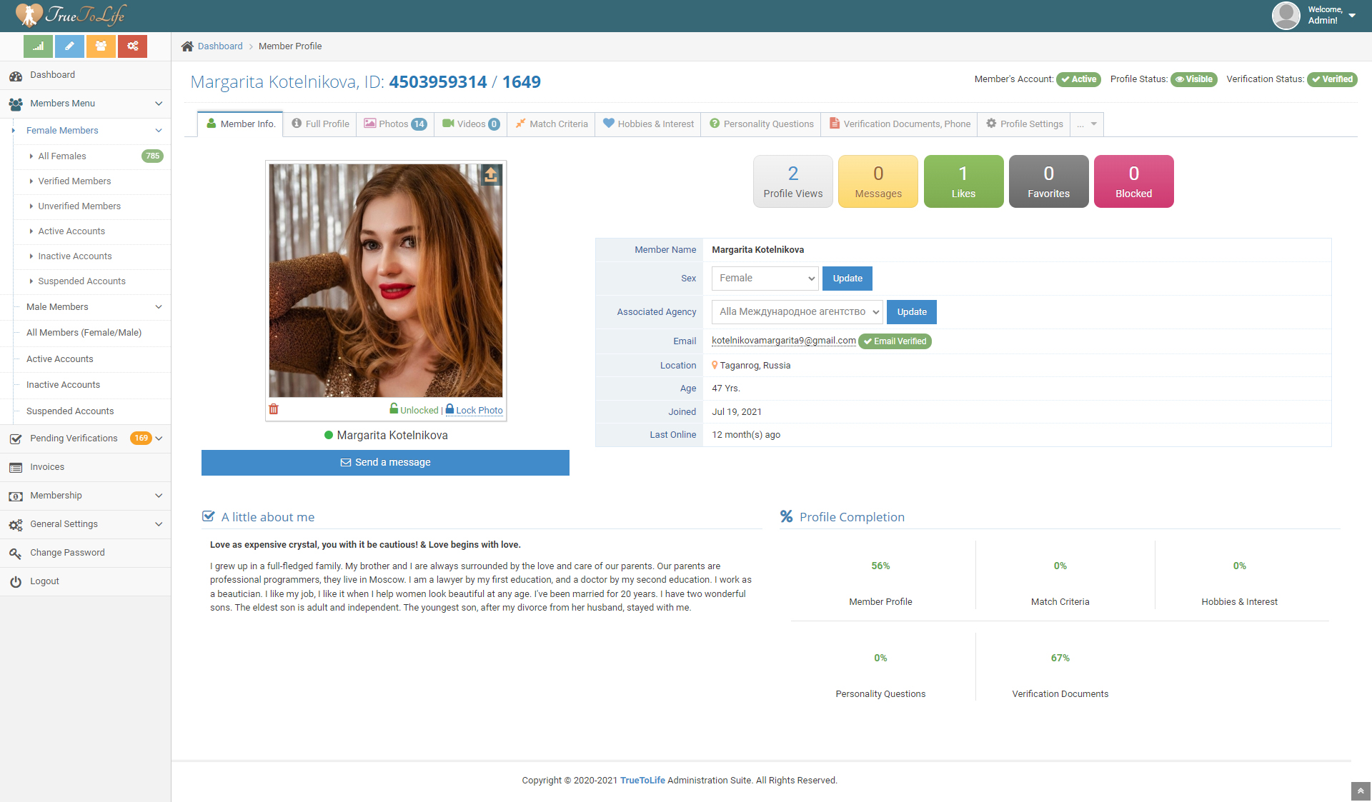
Task: Click the orange users shortcut icon
Action: point(101,46)
